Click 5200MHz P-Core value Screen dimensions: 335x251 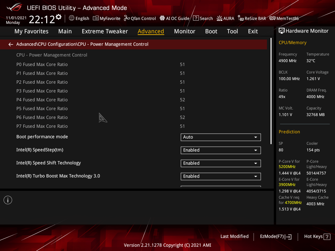(287, 167)
